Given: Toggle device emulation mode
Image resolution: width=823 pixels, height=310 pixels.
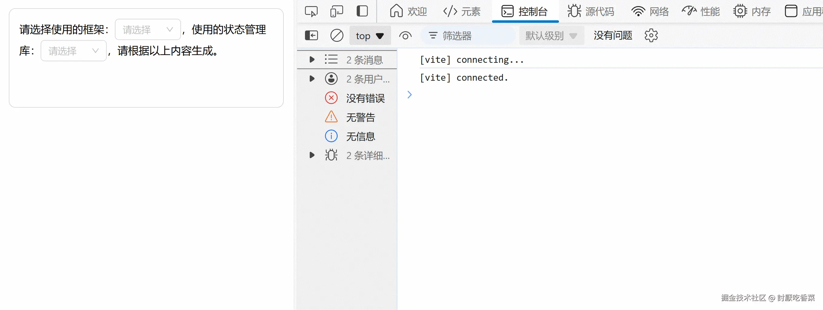Looking at the screenshot, I should (336, 11).
